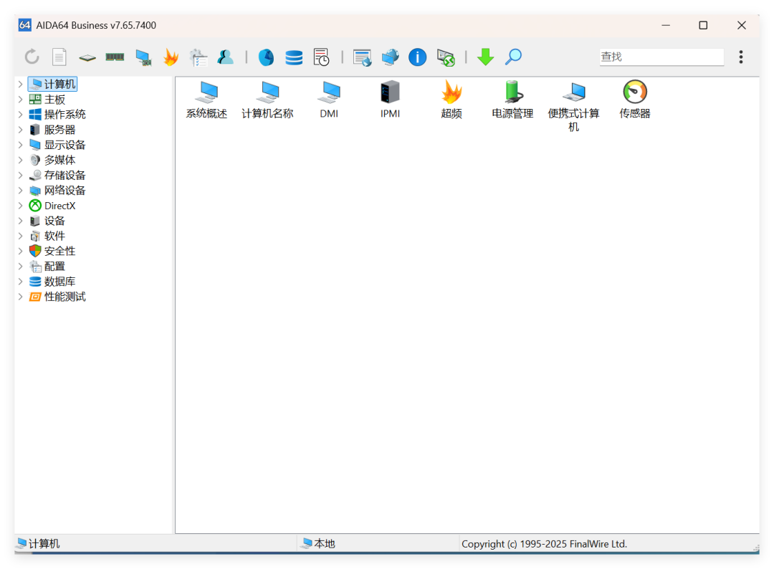
Task: Expand the DirectX tree node chevron
Action: click(20, 206)
